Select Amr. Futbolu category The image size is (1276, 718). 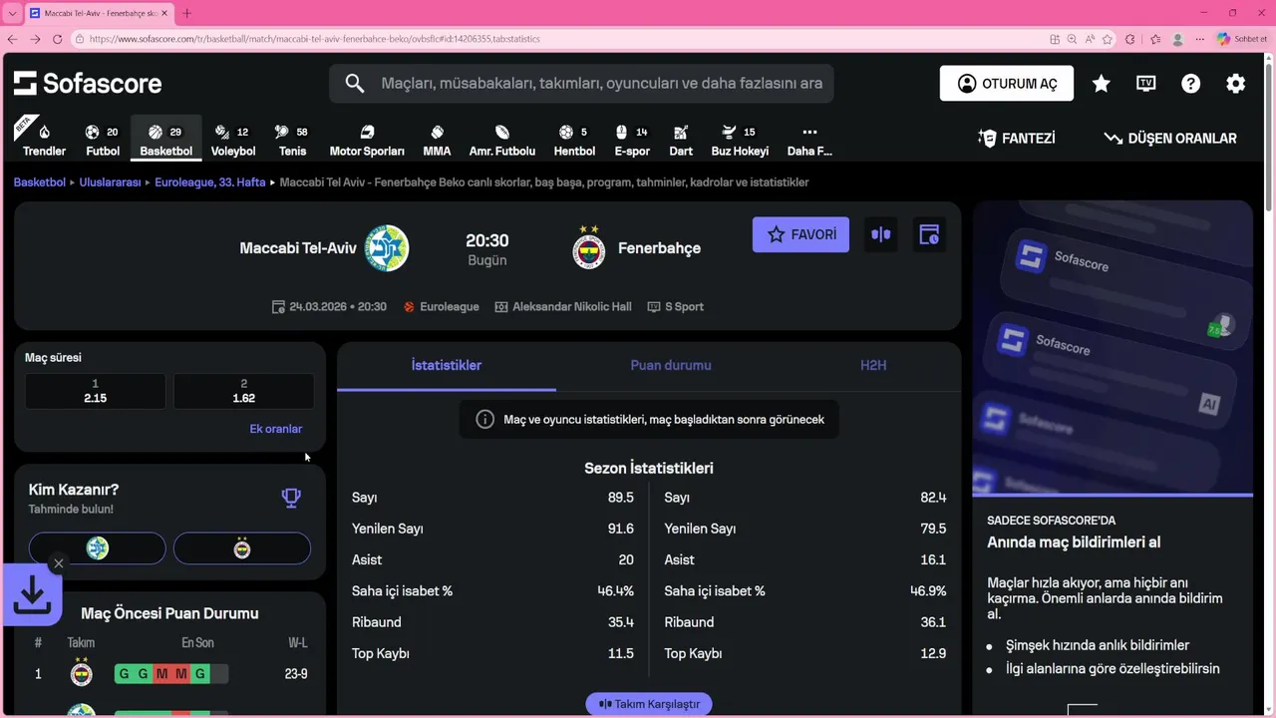[502, 141]
